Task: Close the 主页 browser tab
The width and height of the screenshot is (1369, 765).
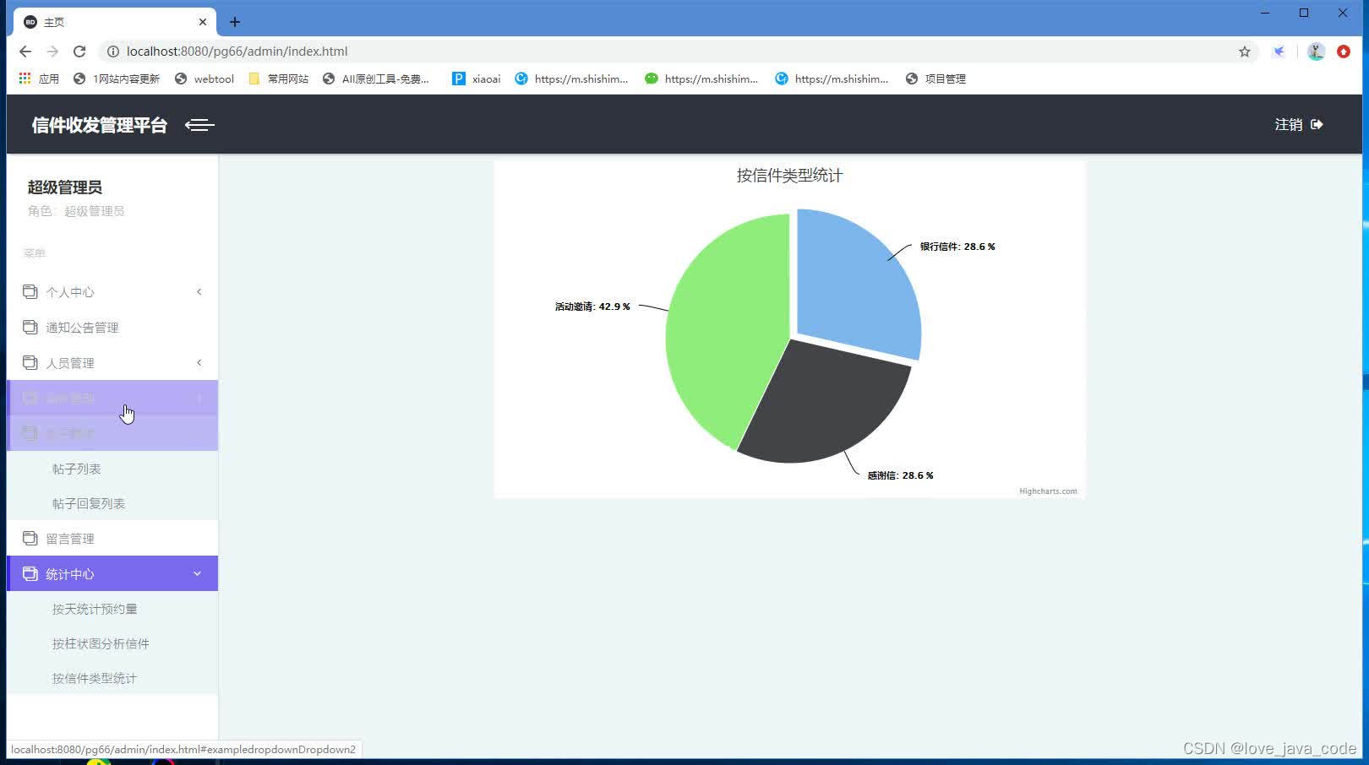Action: coord(203,22)
